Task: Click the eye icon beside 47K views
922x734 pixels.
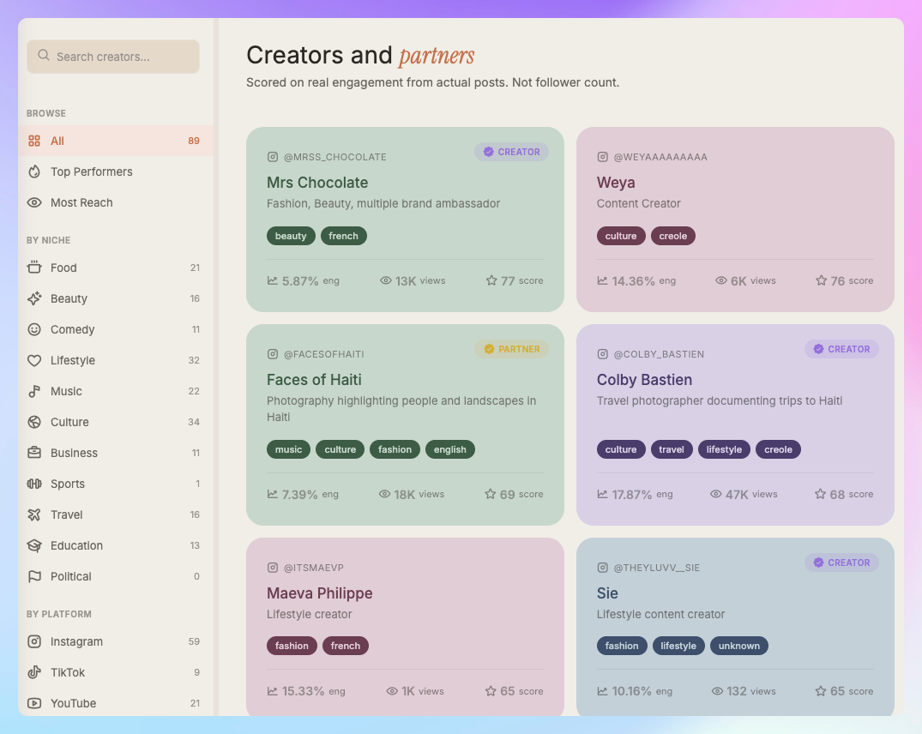Action: pyautogui.click(x=715, y=494)
